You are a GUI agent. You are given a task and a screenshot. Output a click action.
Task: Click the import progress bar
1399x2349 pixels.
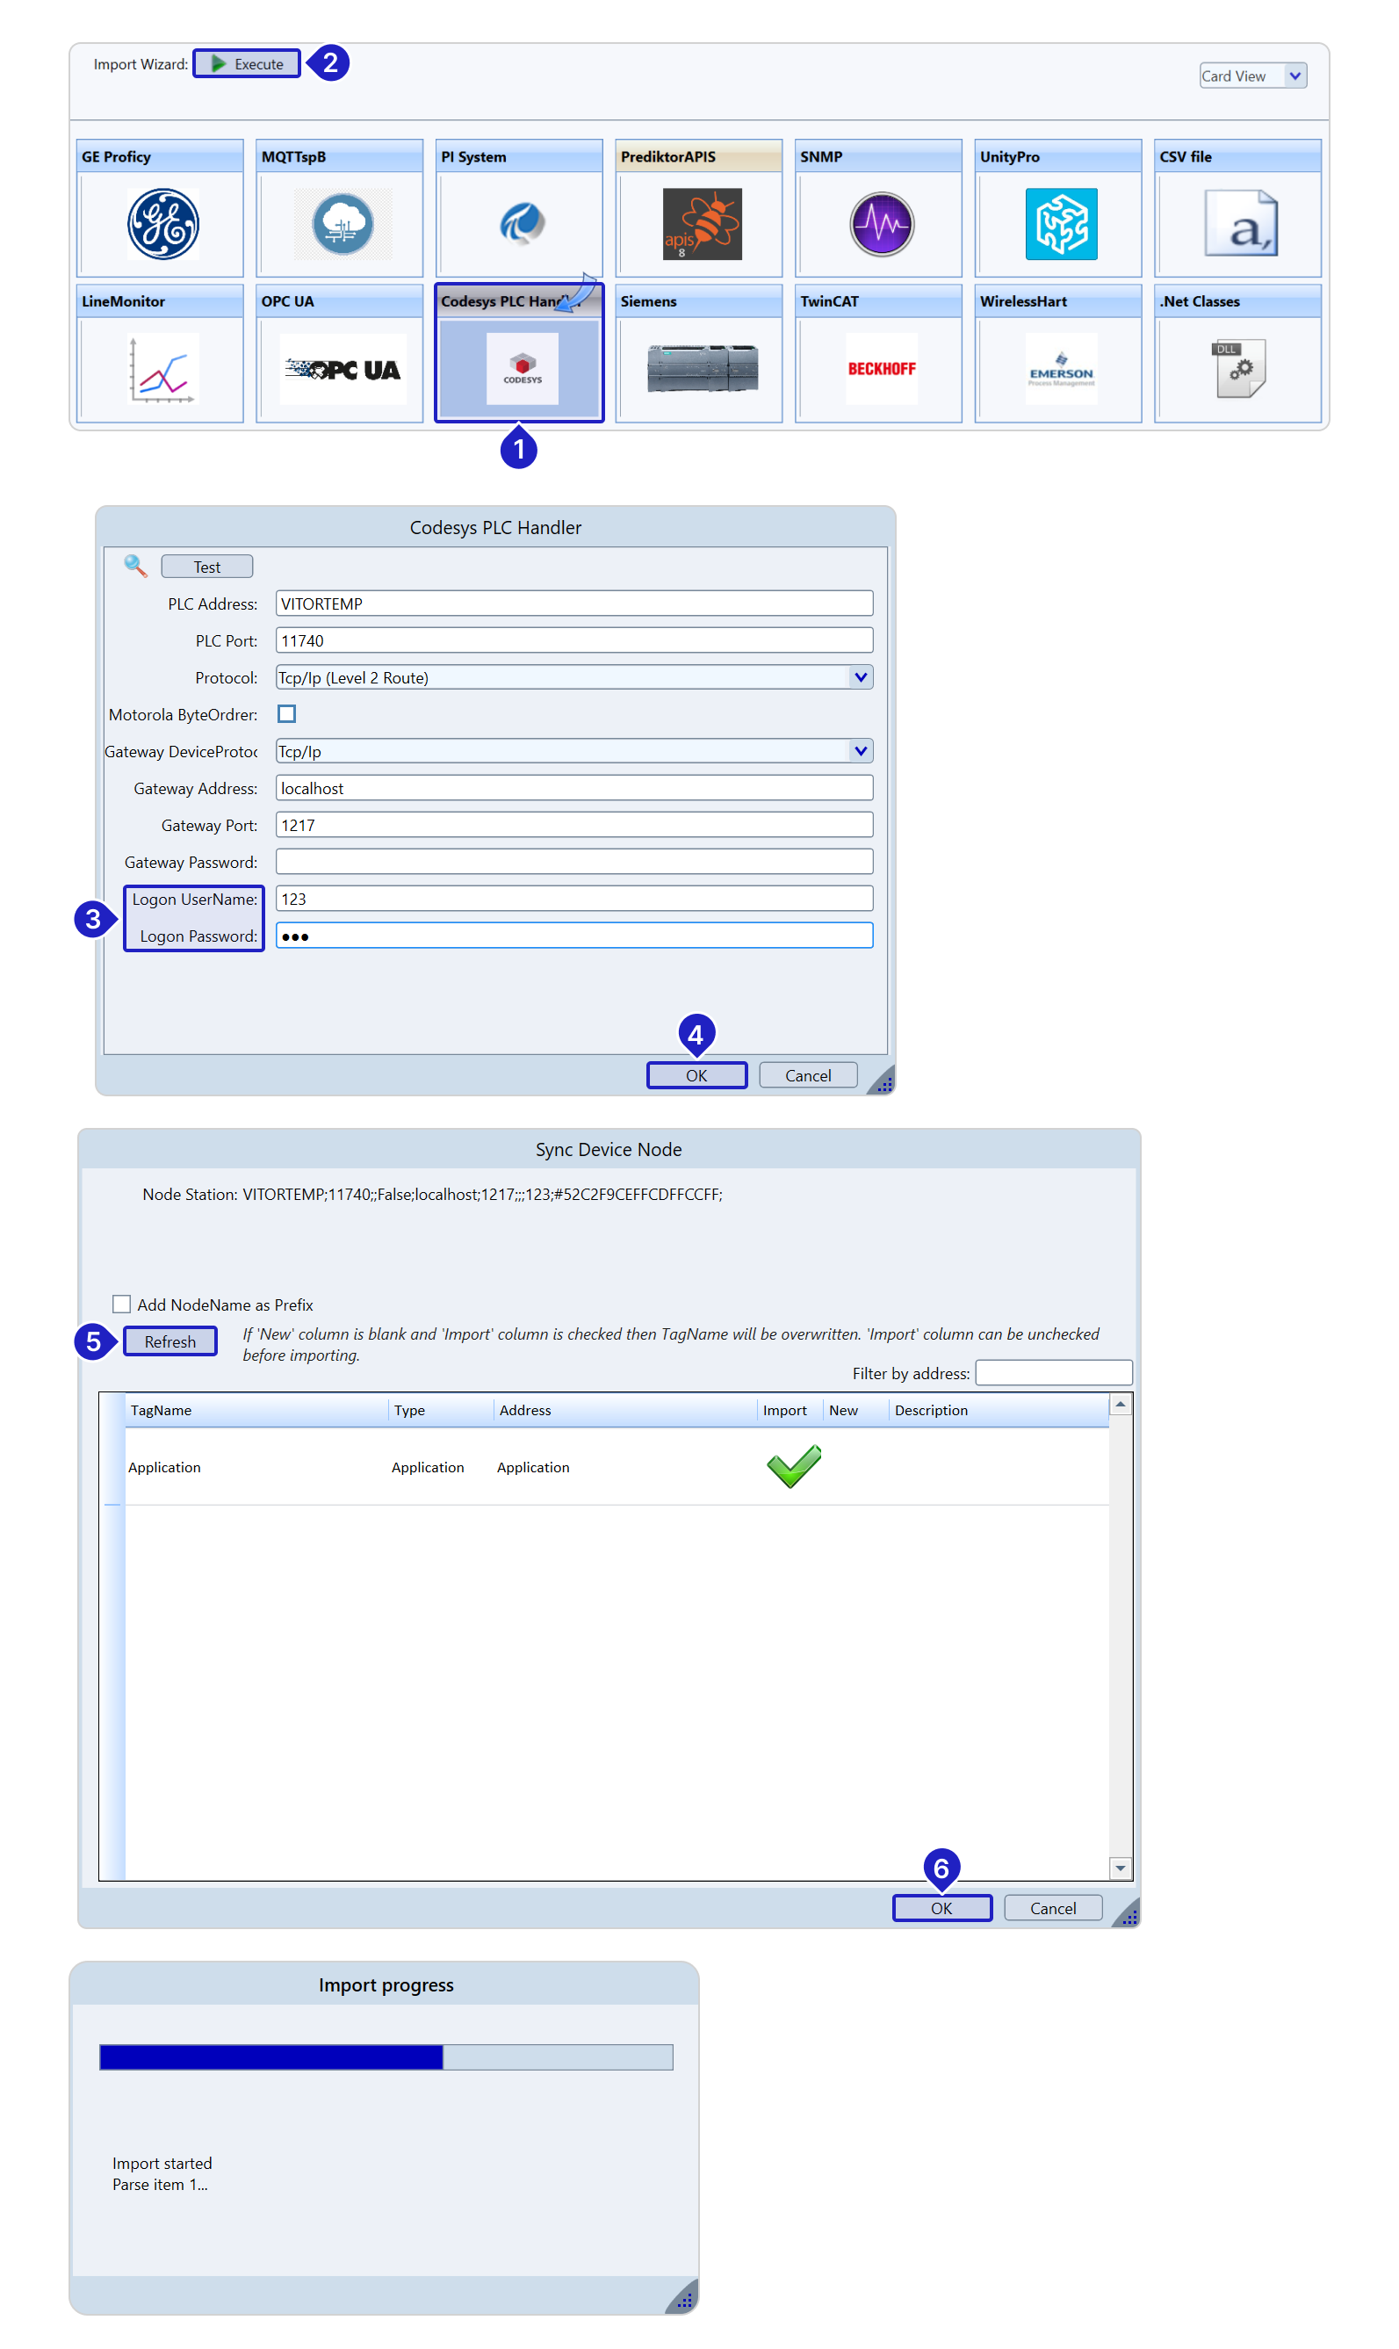click(x=386, y=2056)
